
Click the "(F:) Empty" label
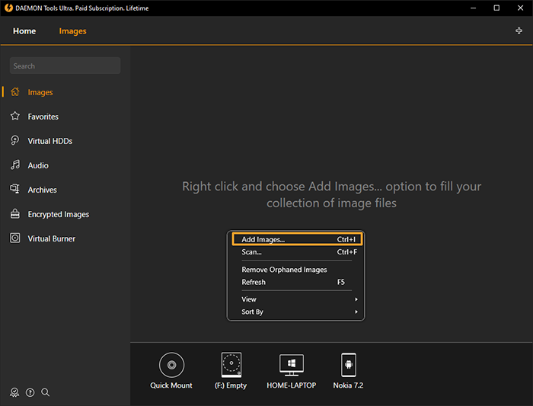231,385
